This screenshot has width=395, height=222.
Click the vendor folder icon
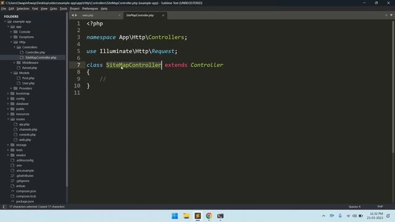pos(12,155)
